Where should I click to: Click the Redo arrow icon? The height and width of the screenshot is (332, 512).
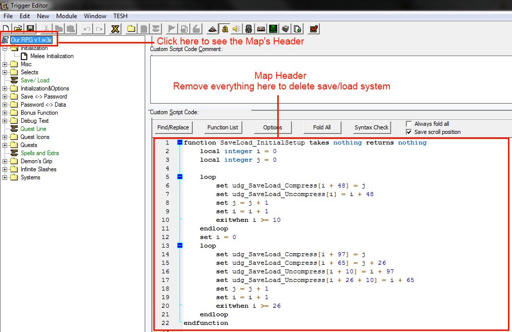(x=99, y=29)
